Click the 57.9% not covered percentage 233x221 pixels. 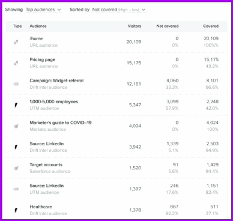[172, 108]
